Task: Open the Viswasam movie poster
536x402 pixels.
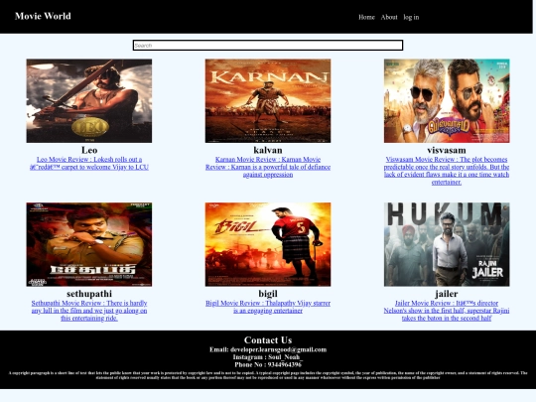Action: pos(447,101)
